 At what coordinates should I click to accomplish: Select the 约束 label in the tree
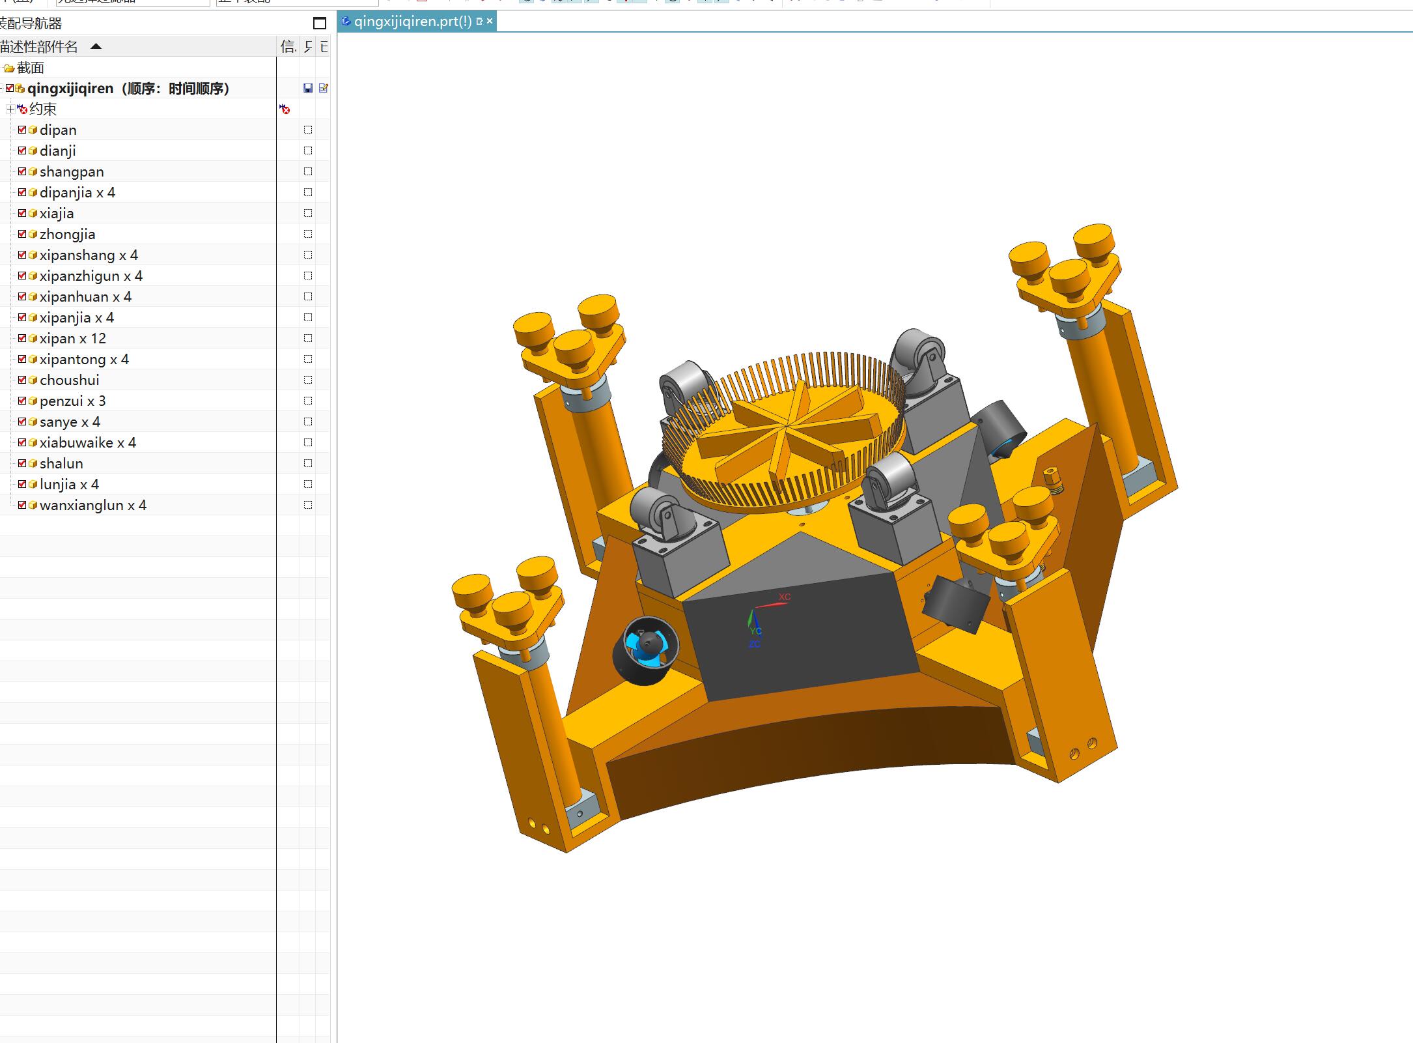pyautogui.click(x=43, y=109)
